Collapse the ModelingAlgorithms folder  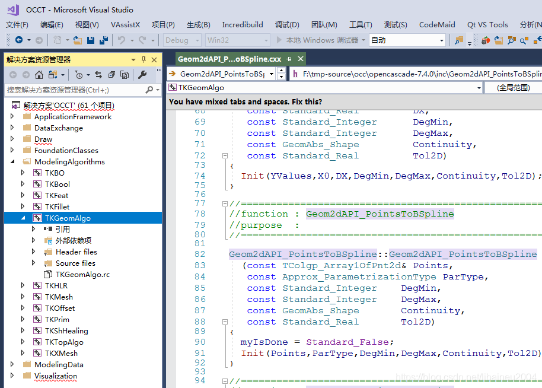13,161
